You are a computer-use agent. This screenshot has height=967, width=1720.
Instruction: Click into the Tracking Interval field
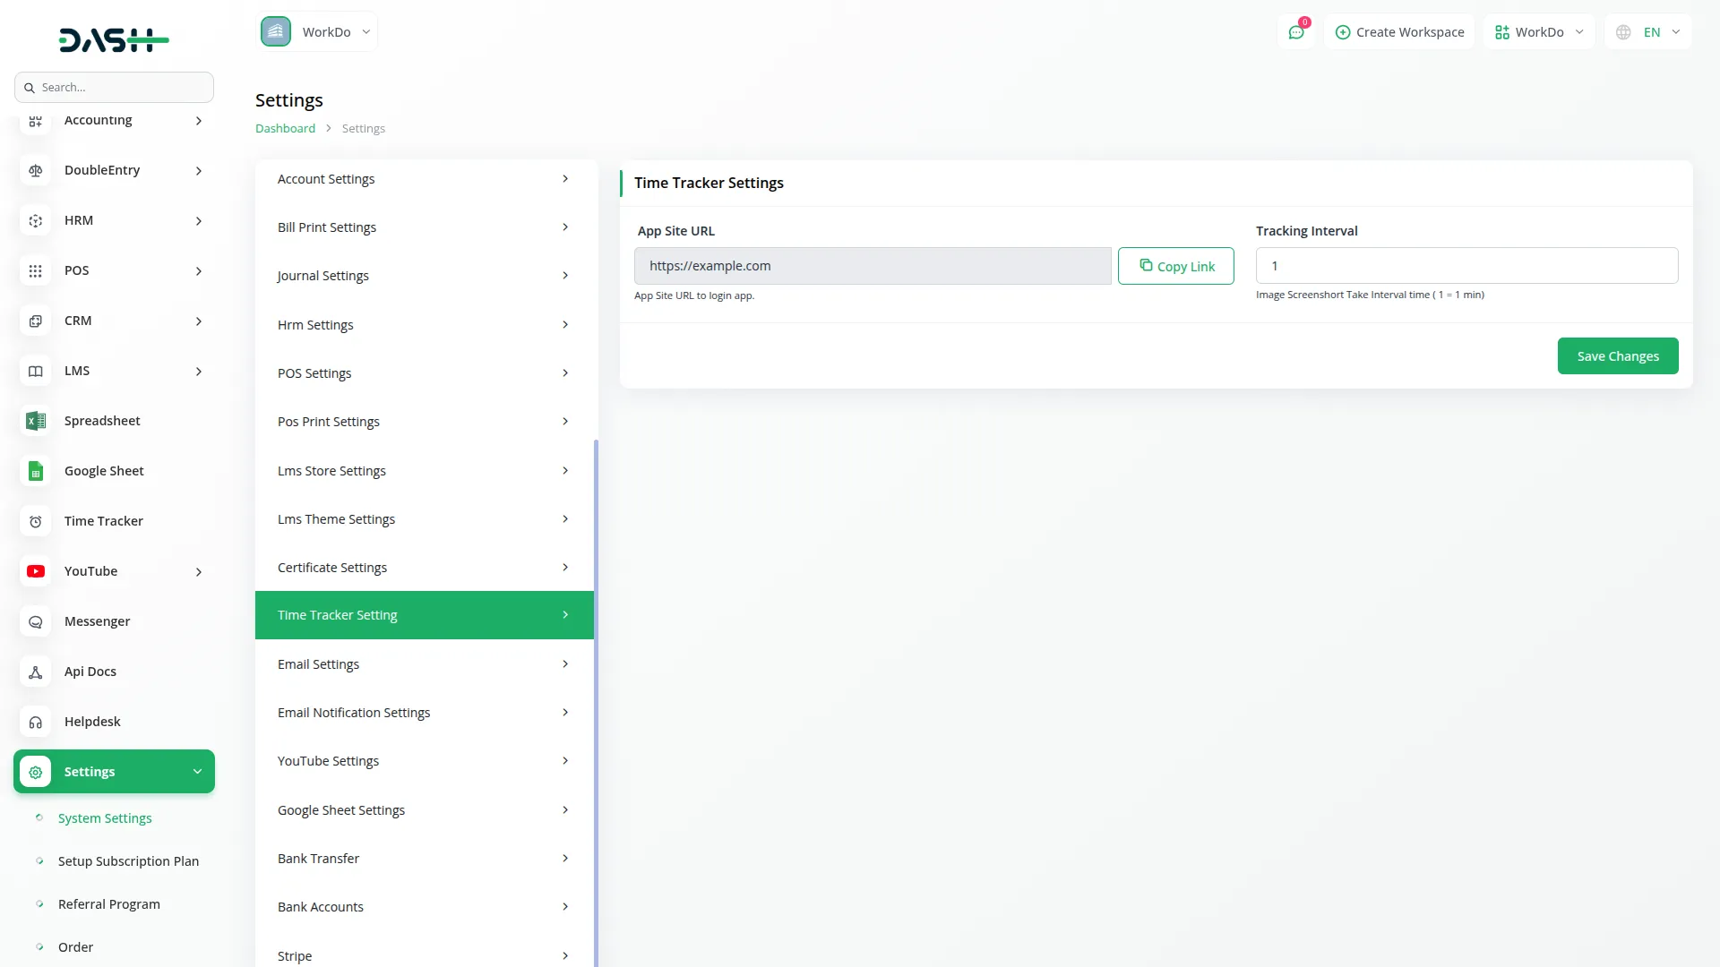[x=1466, y=266]
